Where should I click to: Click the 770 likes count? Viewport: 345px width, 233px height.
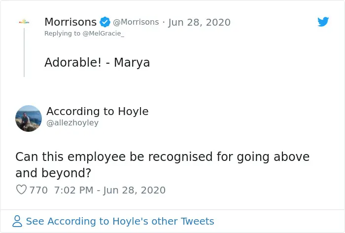38,190
